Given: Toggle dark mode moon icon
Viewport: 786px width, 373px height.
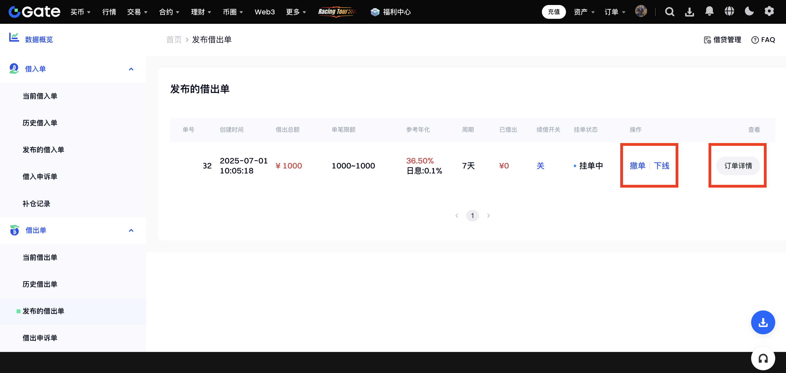Looking at the screenshot, I should click(x=749, y=12).
